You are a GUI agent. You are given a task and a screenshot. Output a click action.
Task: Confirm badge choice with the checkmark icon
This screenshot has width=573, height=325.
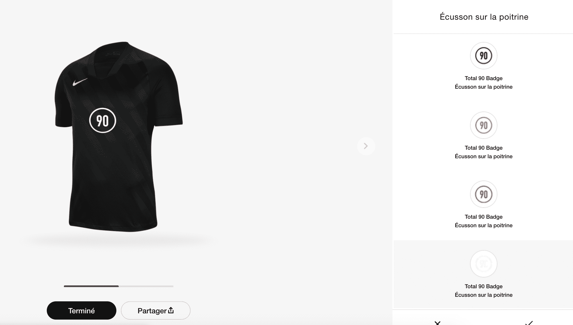529,323
